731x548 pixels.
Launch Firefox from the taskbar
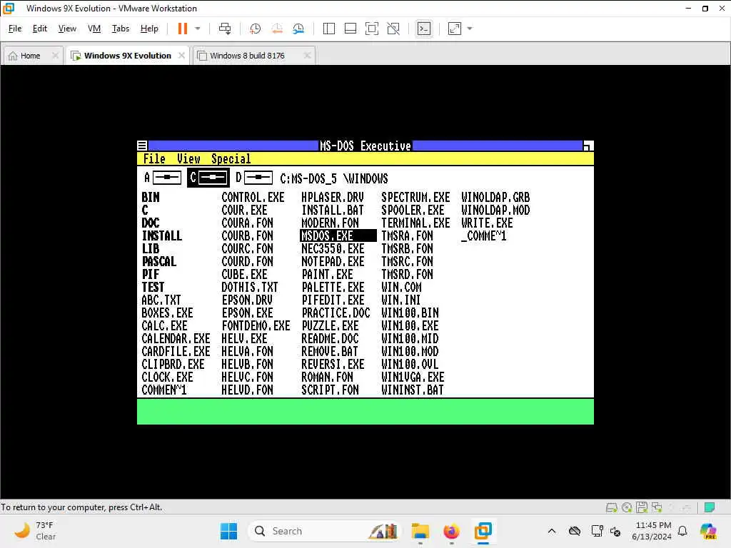(451, 531)
